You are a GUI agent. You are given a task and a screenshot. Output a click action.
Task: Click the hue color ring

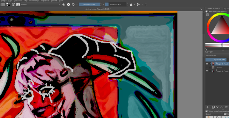point(208,27)
